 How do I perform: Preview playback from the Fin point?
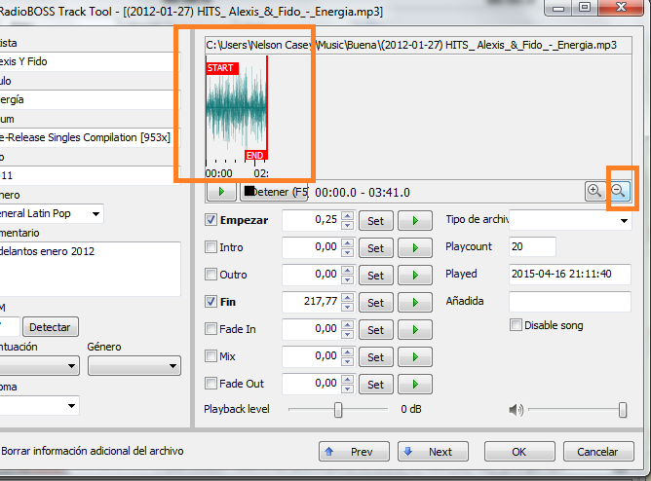point(416,303)
